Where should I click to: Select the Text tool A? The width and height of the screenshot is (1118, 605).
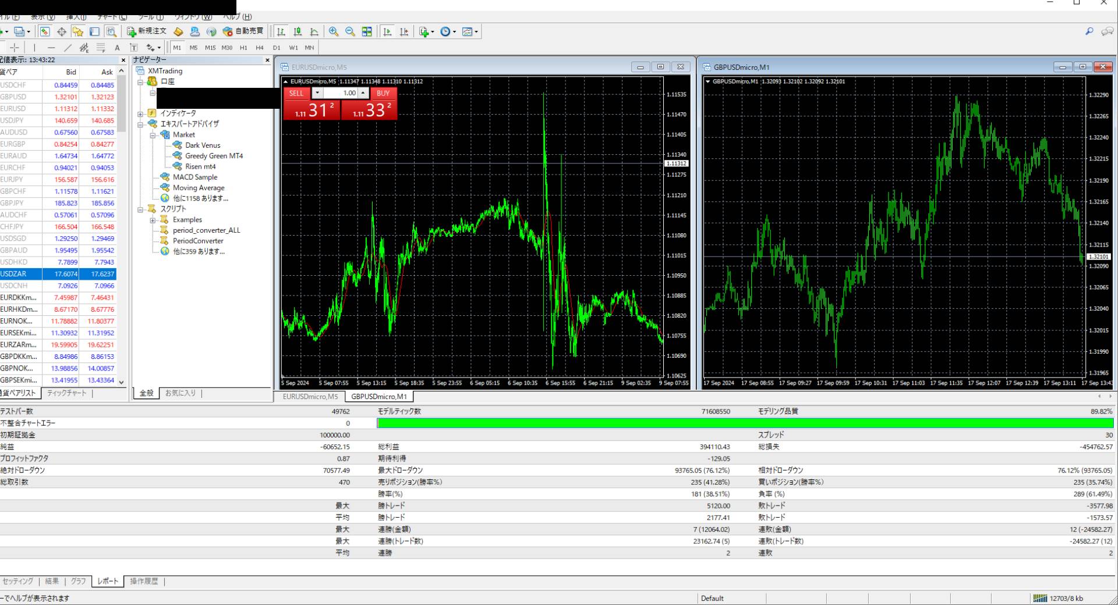(117, 48)
